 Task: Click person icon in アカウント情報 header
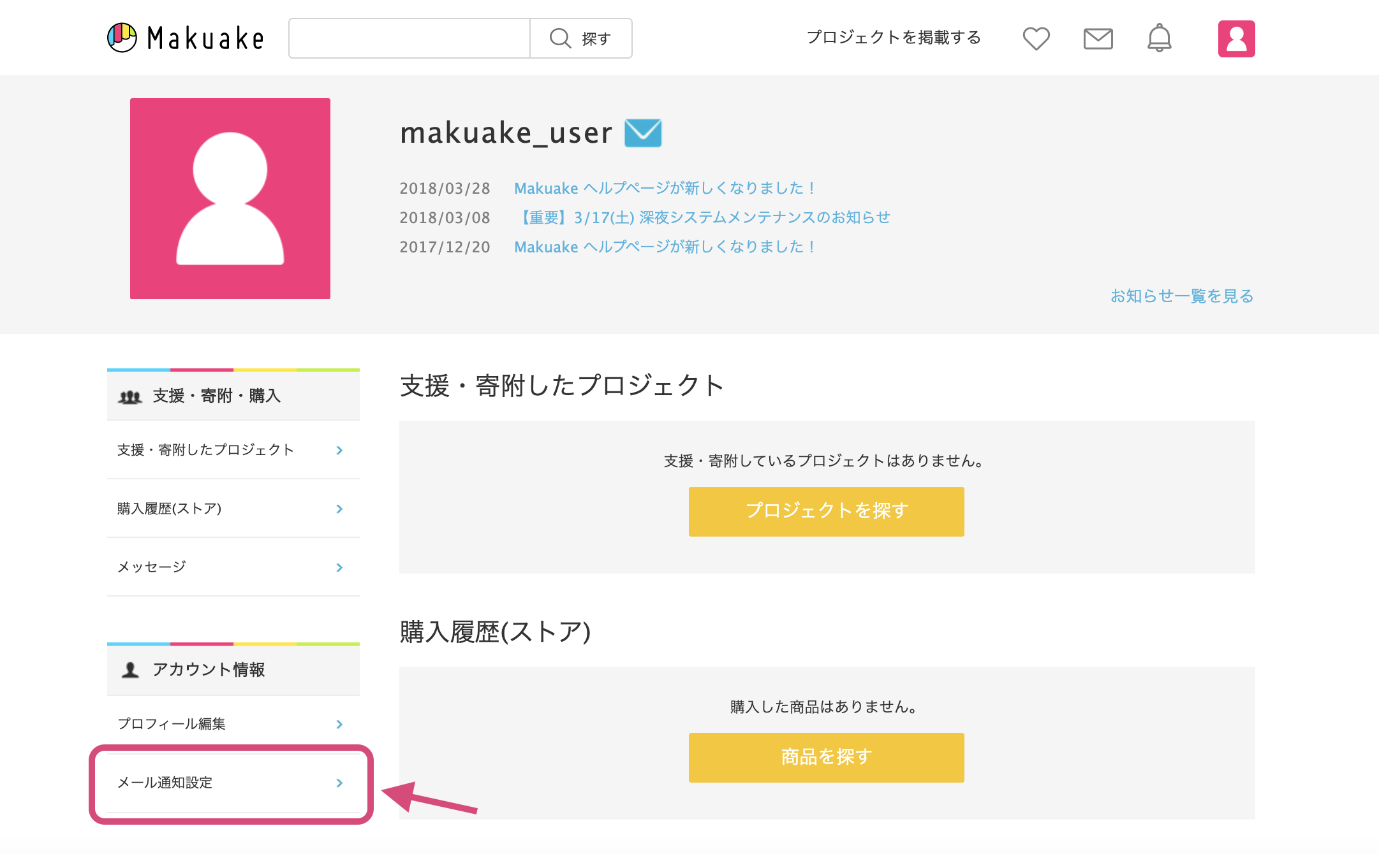130,670
